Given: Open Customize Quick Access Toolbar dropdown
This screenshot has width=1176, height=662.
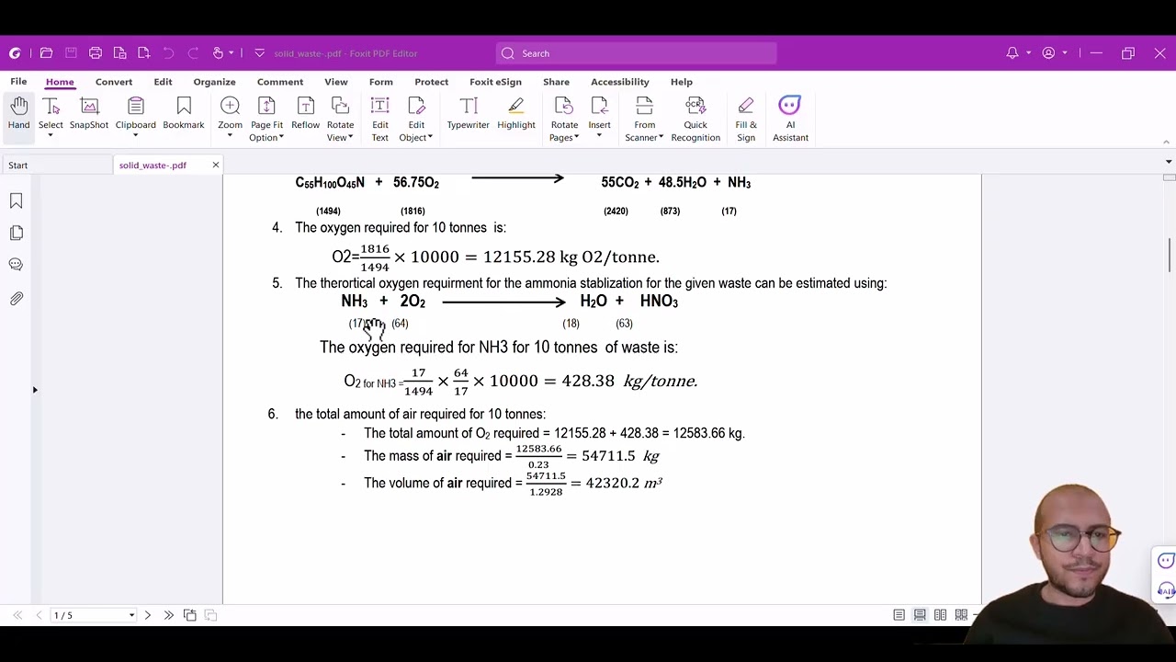Looking at the screenshot, I should click(259, 53).
